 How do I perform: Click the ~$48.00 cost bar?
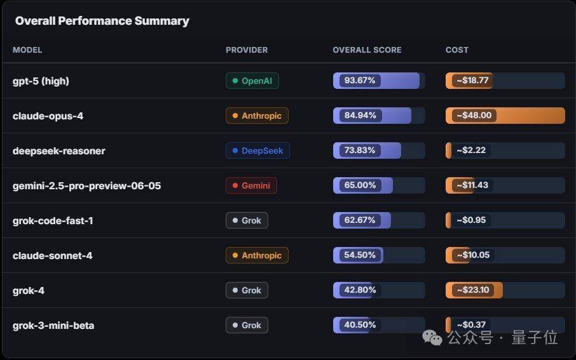(505, 116)
